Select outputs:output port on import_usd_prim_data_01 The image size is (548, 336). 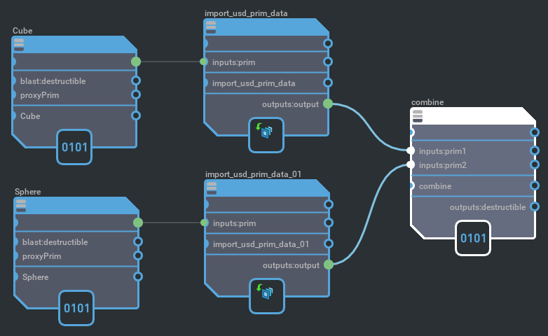pyautogui.click(x=328, y=265)
